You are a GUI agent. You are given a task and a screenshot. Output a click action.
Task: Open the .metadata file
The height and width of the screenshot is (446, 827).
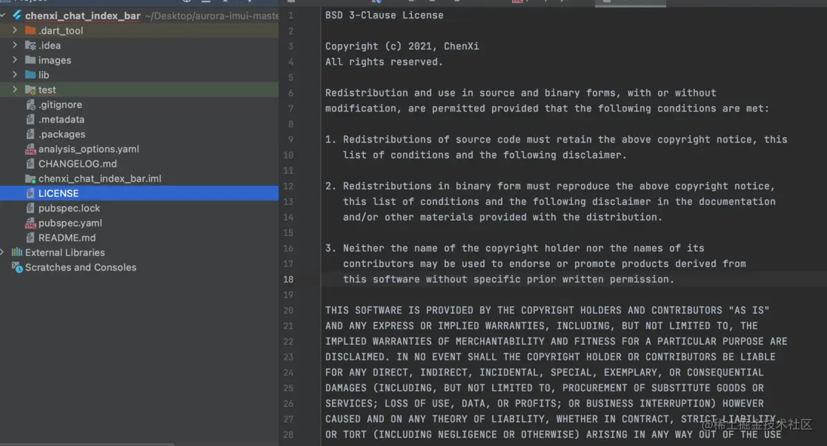tap(61, 120)
